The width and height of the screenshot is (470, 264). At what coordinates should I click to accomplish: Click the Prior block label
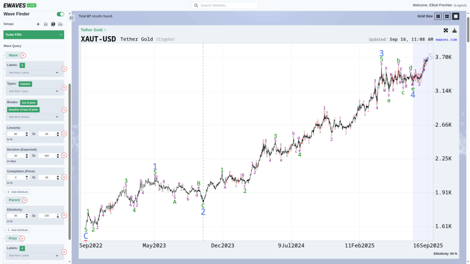click(13, 238)
